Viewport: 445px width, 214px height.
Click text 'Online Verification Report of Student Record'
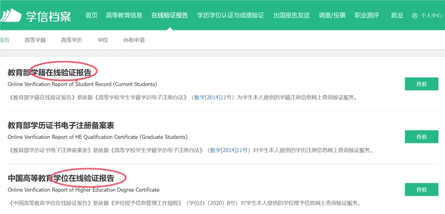[61, 84]
